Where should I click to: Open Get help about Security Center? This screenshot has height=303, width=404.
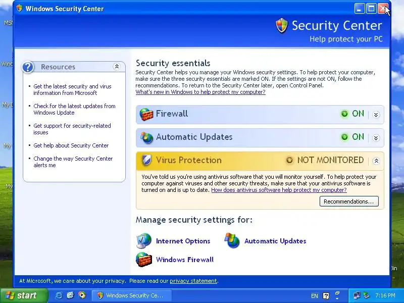click(x=71, y=145)
